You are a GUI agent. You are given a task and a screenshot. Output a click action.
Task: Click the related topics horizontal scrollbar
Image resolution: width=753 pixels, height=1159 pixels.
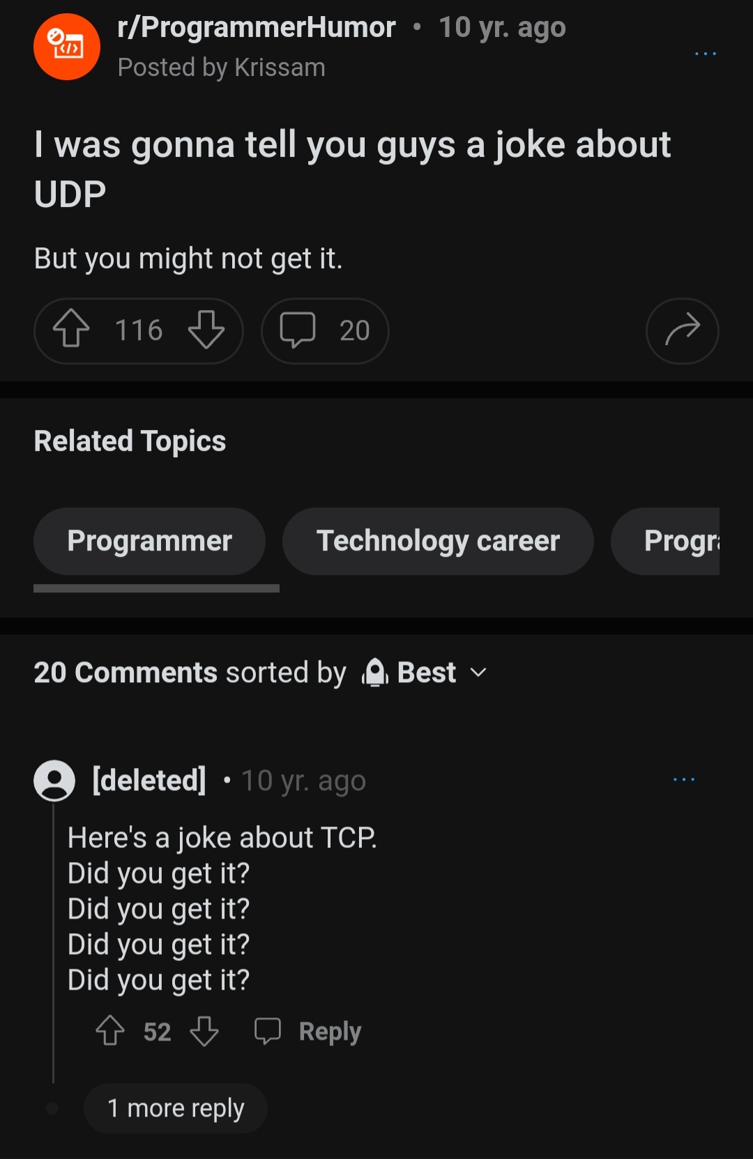[156, 589]
